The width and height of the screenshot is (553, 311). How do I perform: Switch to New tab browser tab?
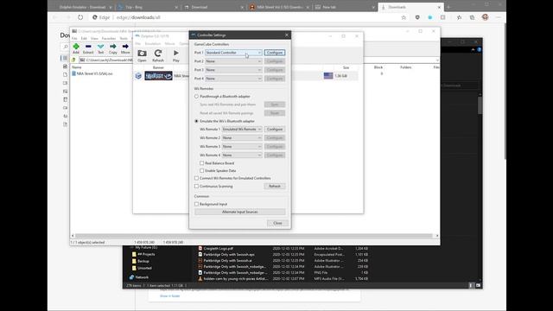345,7
